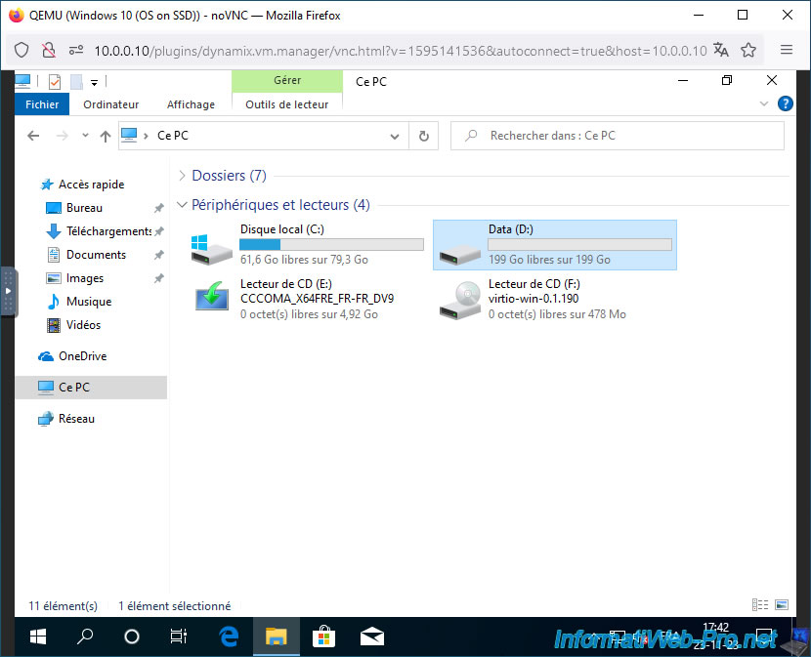Select Réseau in the navigation pane

pyautogui.click(x=66, y=419)
